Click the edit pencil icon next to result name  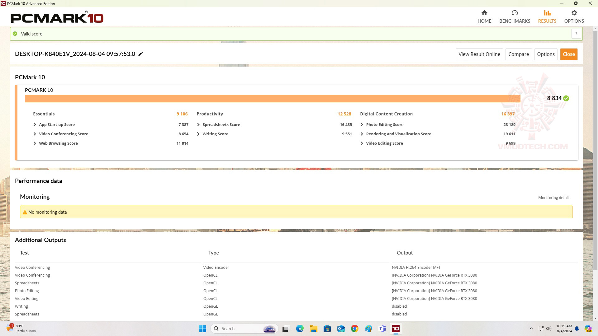click(x=141, y=54)
